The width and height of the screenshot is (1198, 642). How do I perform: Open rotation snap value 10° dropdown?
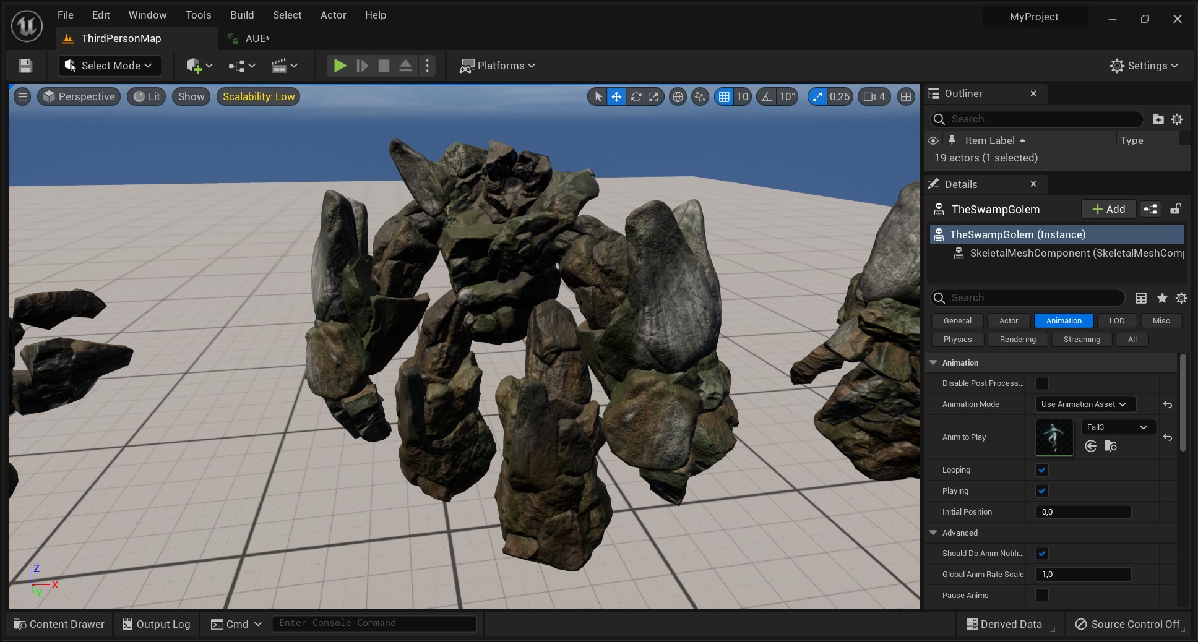787,96
